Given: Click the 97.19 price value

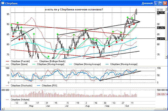Looking at the screenshot, I should (x=160, y=10).
